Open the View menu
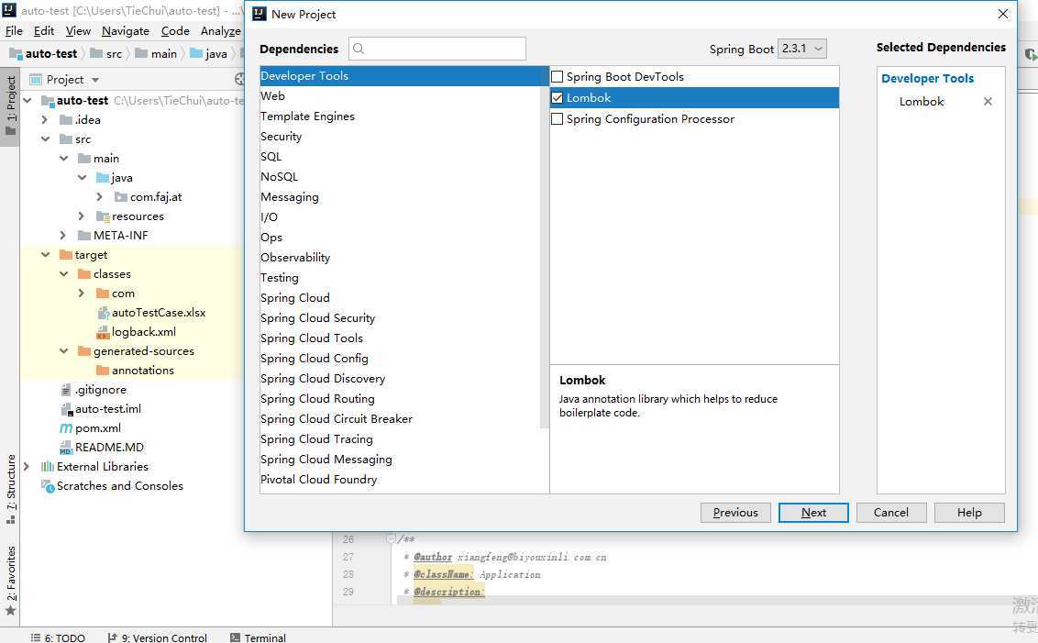The width and height of the screenshot is (1038, 643). click(78, 31)
